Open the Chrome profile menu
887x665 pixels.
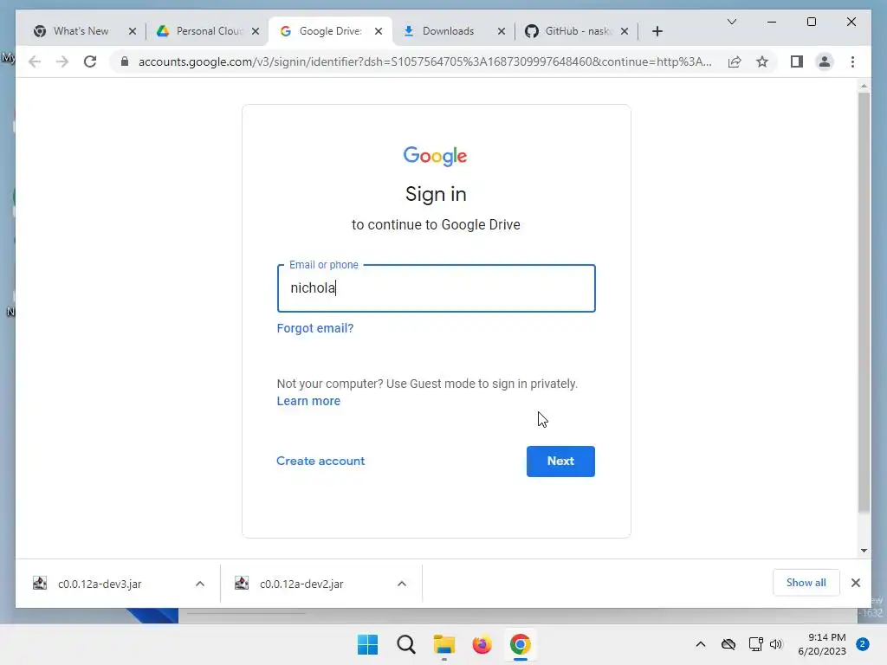pyautogui.click(x=825, y=61)
